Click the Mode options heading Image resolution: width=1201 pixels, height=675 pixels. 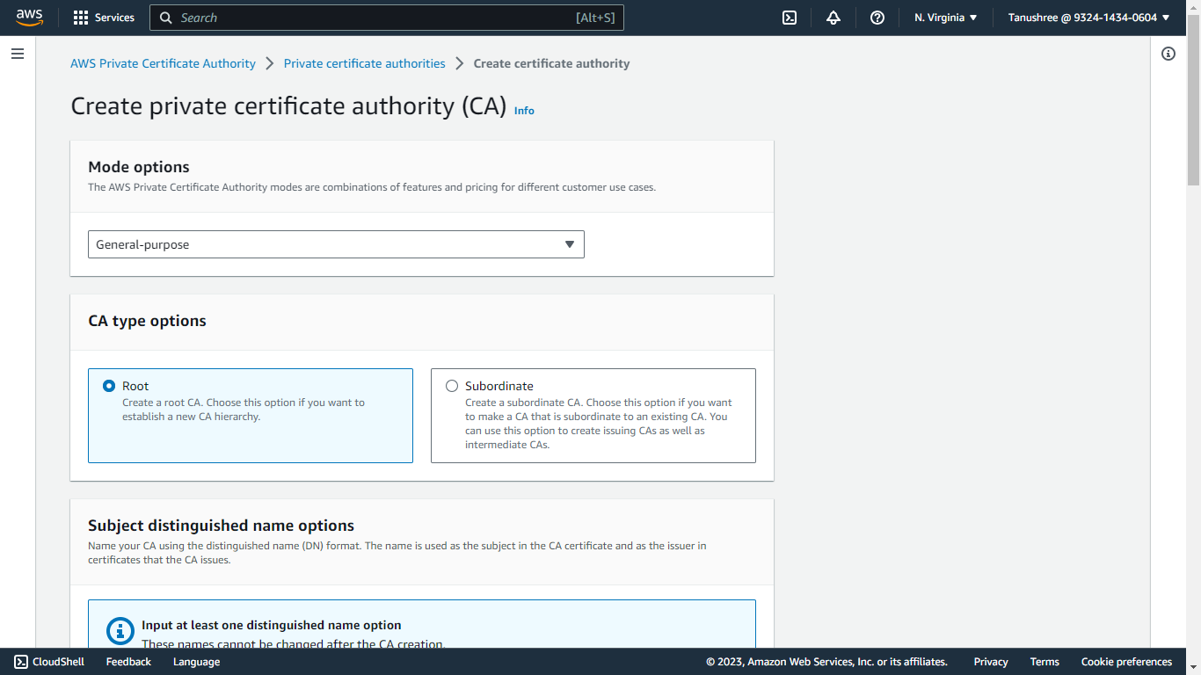[x=139, y=167]
